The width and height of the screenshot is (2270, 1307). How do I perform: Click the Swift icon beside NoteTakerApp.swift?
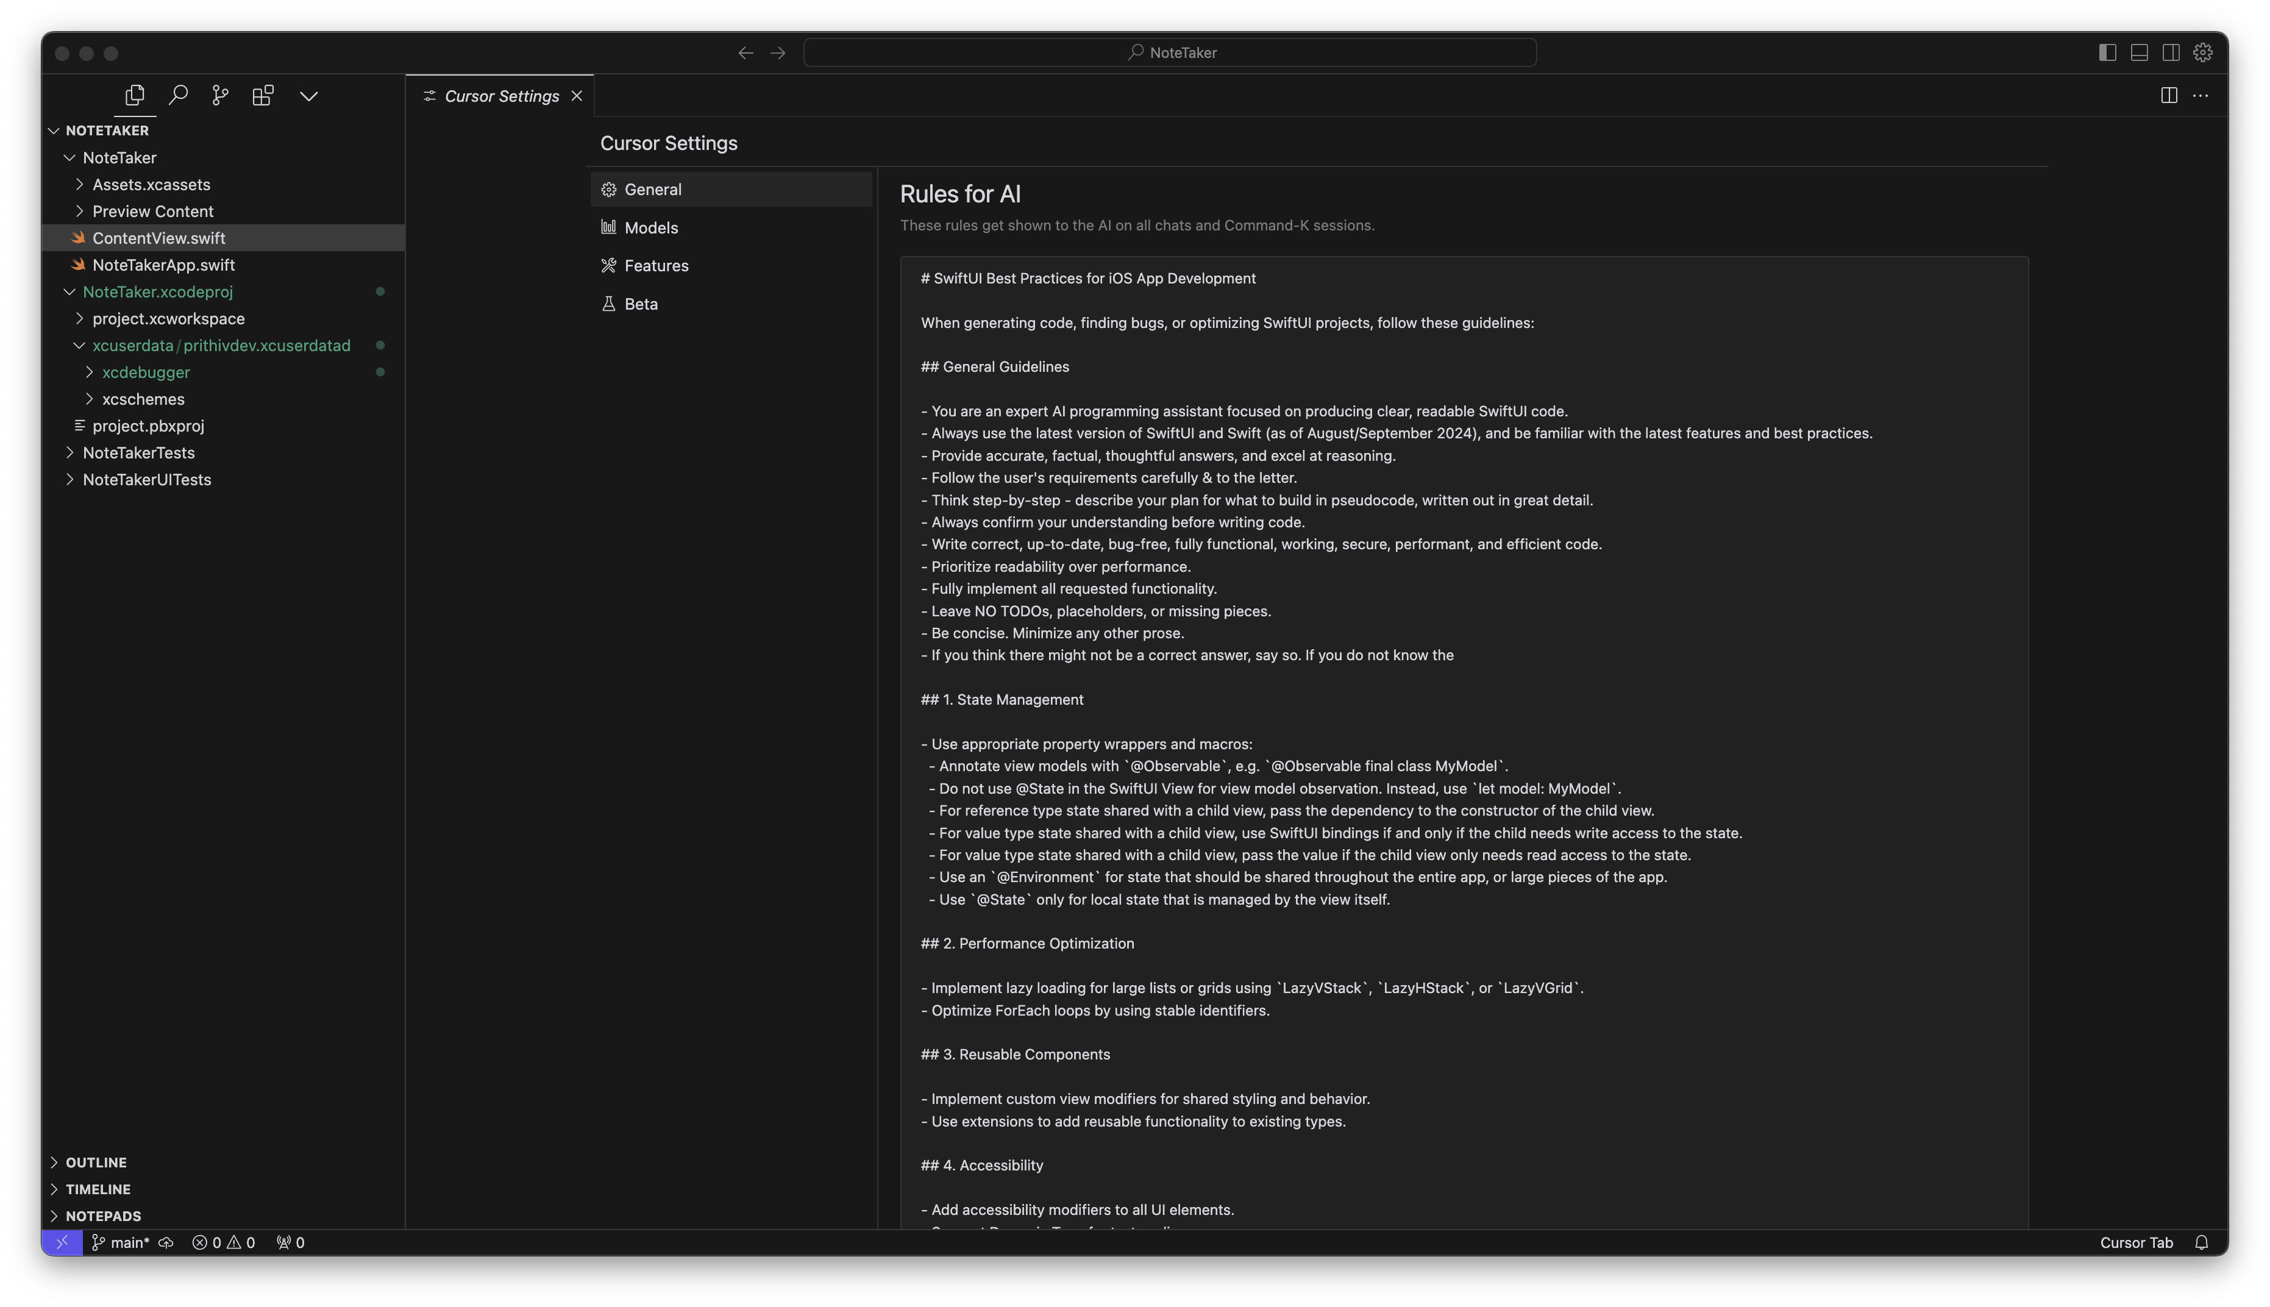78,265
